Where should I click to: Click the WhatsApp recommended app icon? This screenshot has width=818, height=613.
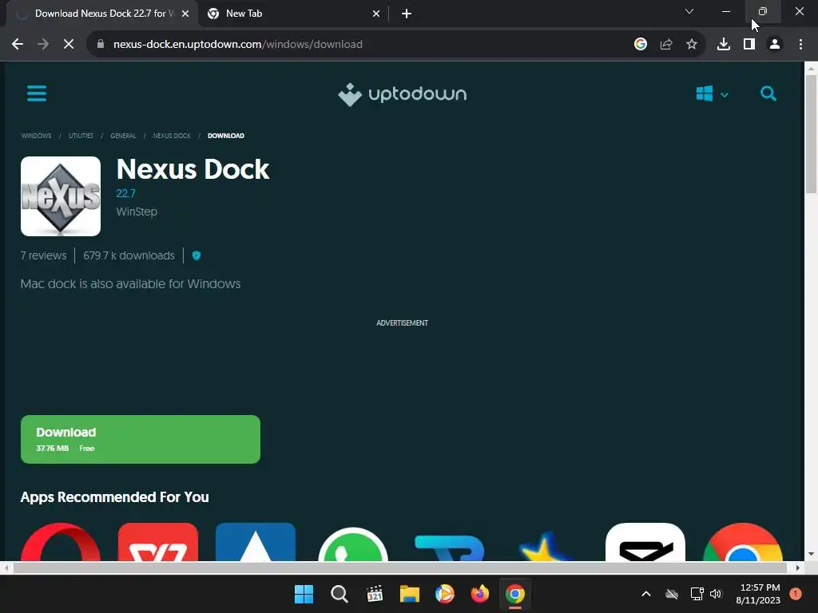click(352, 543)
